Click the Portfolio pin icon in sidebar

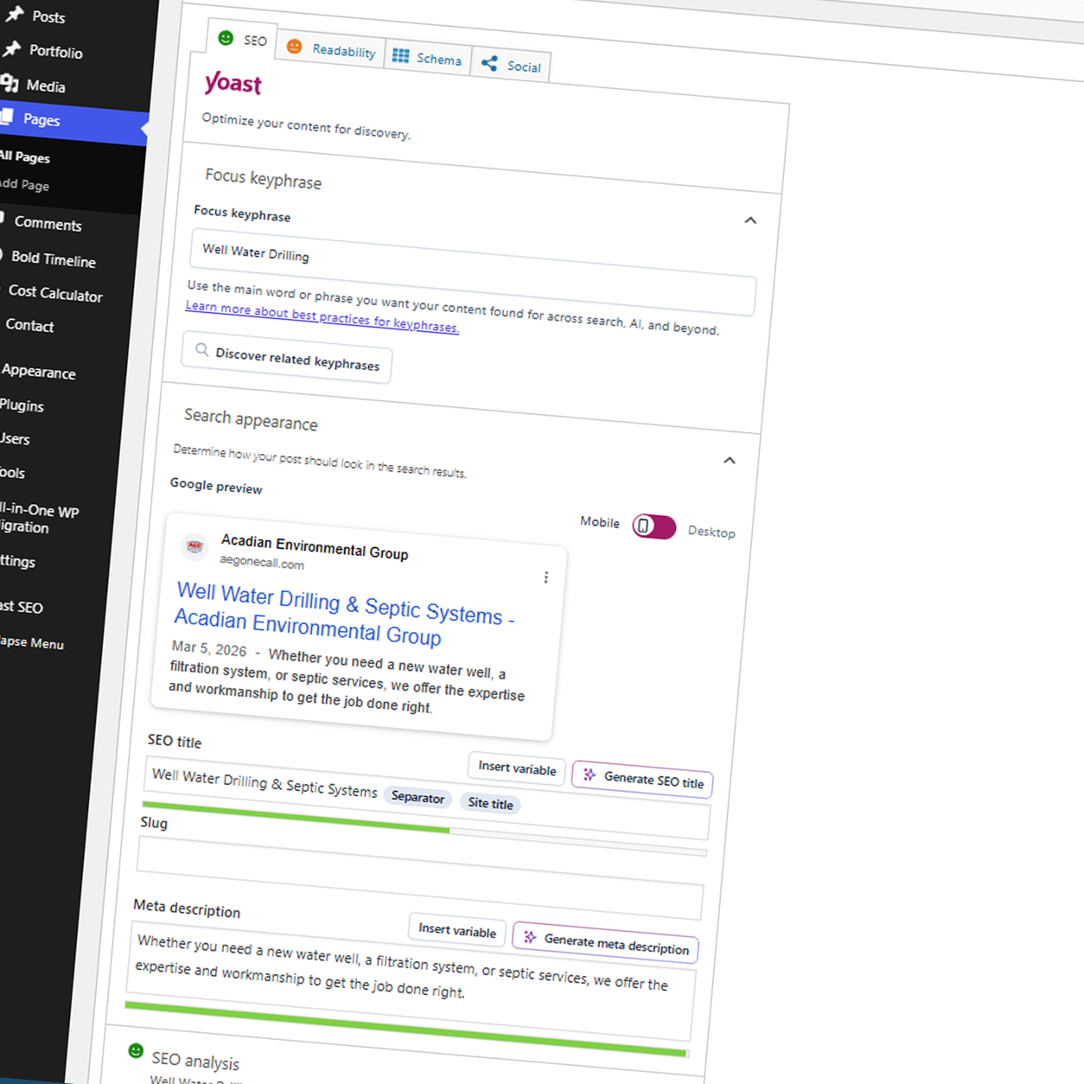(11, 48)
